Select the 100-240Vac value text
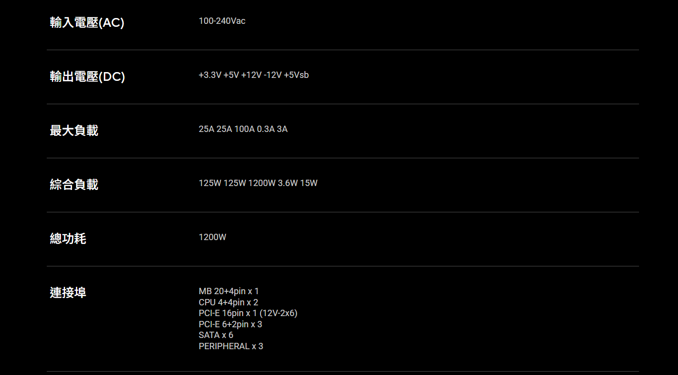The image size is (678, 375). coord(222,21)
